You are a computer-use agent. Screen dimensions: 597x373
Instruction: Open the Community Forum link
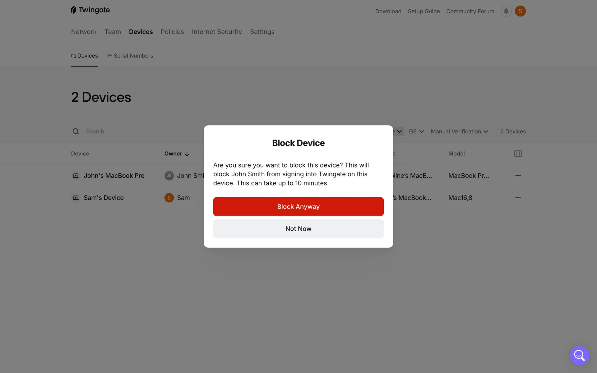pos(470,11)
